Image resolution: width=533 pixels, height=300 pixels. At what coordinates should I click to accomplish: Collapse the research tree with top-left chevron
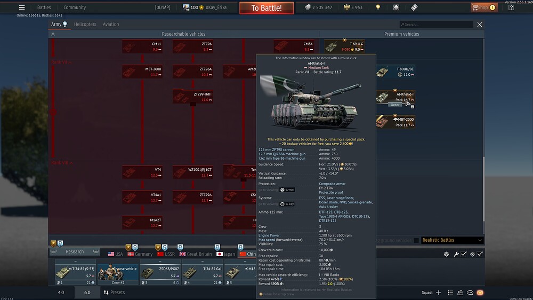coord(53,34)
